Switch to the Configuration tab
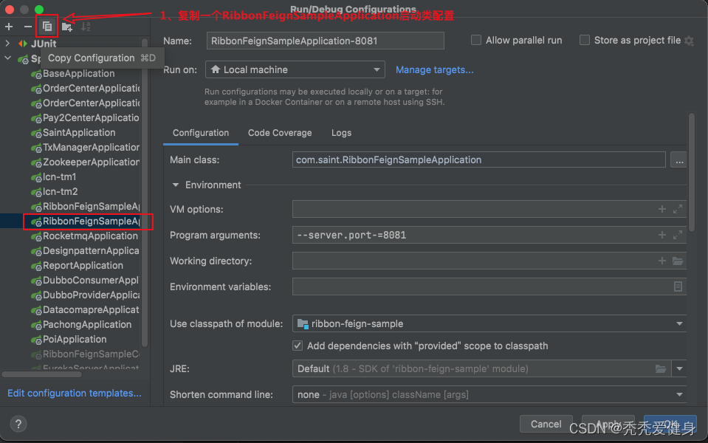 click(201, 133)
